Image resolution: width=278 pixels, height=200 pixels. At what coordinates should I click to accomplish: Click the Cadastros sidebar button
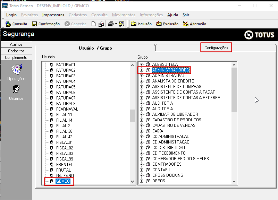click(x=16, y=51)
